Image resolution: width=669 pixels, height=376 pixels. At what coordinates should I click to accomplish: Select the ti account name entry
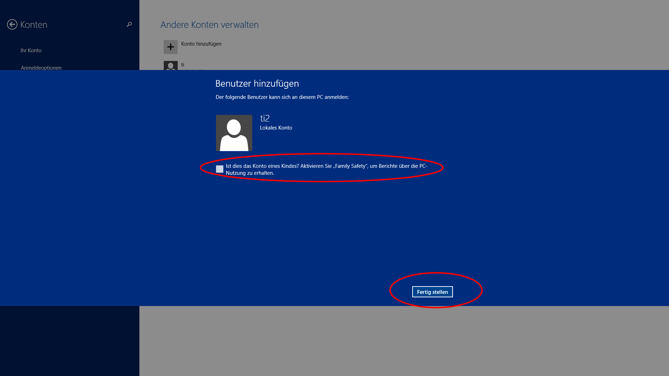click(183, 65)
